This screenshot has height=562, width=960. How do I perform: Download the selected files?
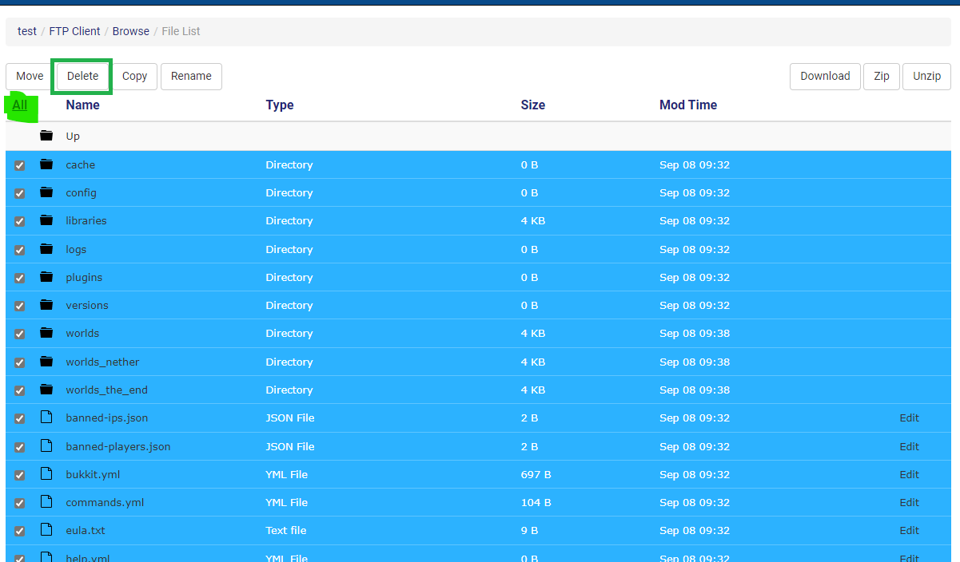(x=825, y=77)
